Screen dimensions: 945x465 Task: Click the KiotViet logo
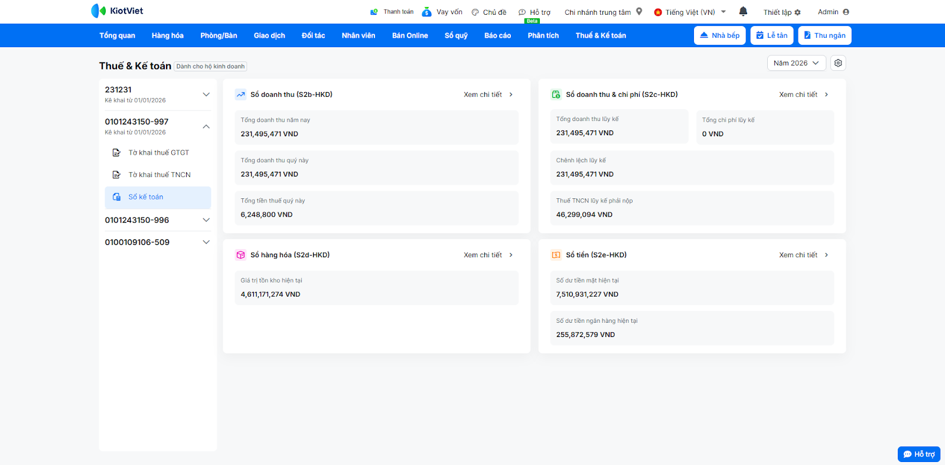[117, 11]
